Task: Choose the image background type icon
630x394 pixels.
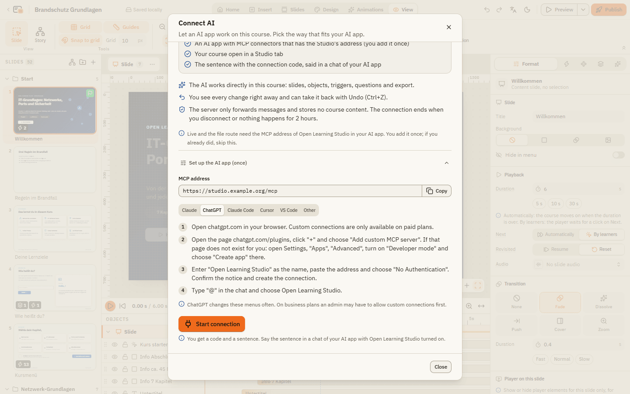Action: pyautogui.click(x=608, y=140)
